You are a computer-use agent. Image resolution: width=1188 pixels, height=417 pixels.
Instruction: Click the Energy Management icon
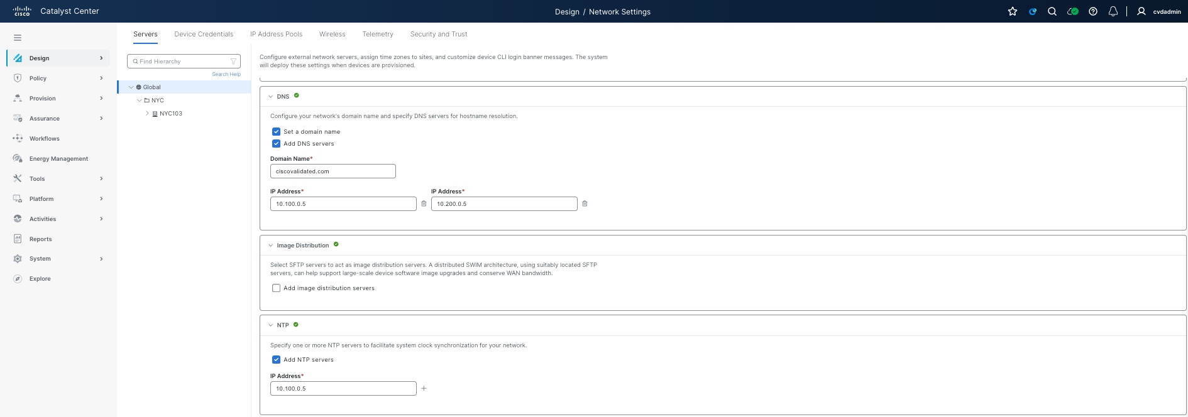[18, 158]
